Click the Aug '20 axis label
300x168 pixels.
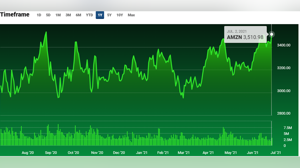28,153
